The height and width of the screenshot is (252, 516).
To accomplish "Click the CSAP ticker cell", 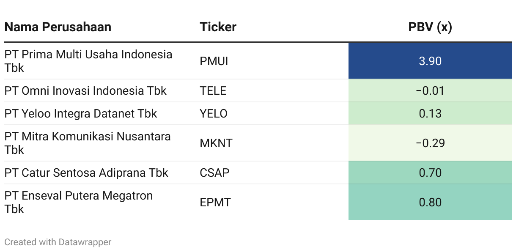I will (214, 173).
